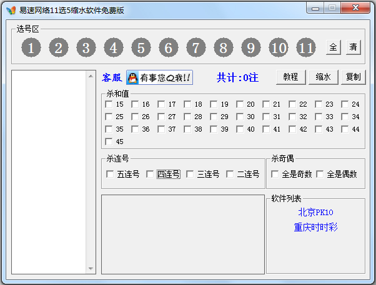This screenshot has height=285, width=376.
Task: Click the 清 clear button
Action: (x=354, y=47)
